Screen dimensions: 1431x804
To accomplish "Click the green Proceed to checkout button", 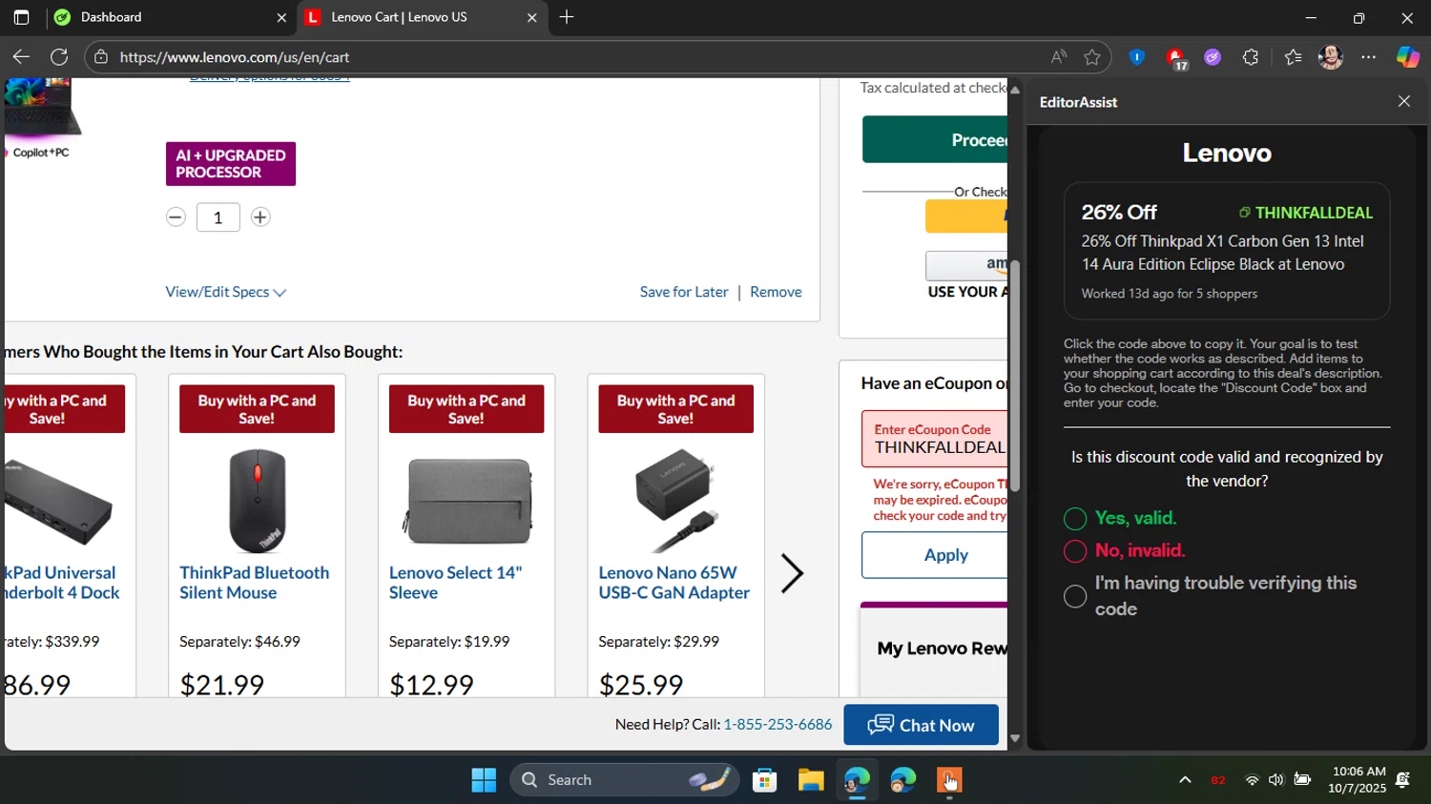I will click(935, 140).
